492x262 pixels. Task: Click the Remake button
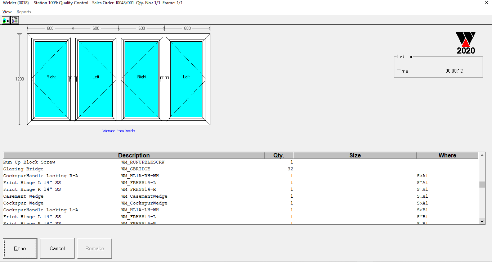[x=94, y=248]
